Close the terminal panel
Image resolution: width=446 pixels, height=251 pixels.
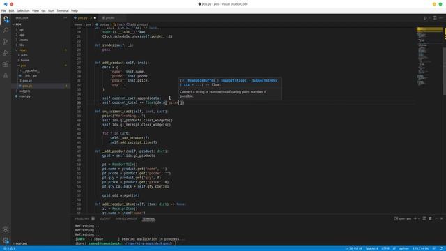coord(441,218)
